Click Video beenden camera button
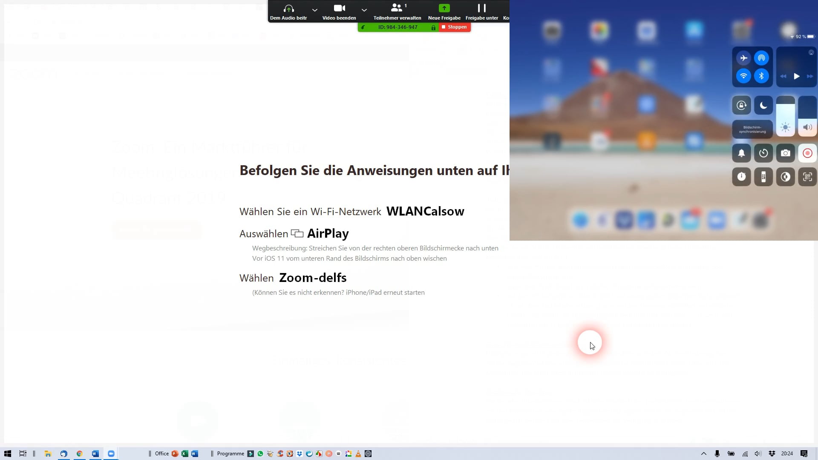The height and width of the screenshot is (460, 818). 339,11
